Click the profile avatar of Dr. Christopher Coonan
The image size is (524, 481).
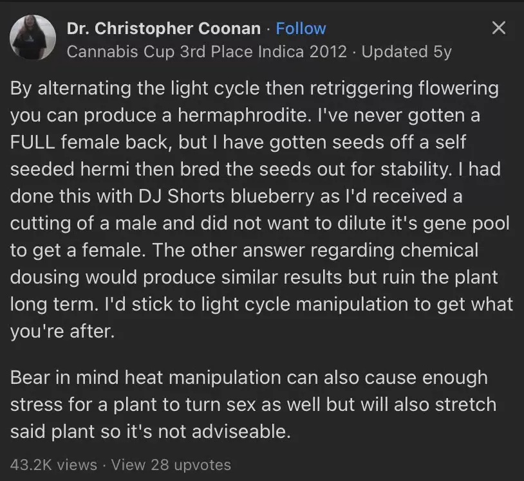32,37
